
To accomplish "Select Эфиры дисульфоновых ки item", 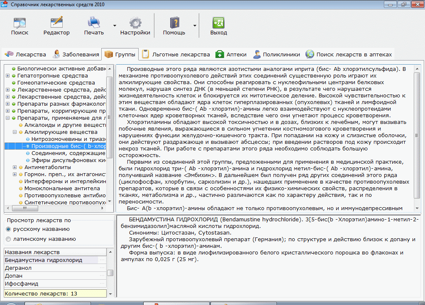I will point(68,160).
